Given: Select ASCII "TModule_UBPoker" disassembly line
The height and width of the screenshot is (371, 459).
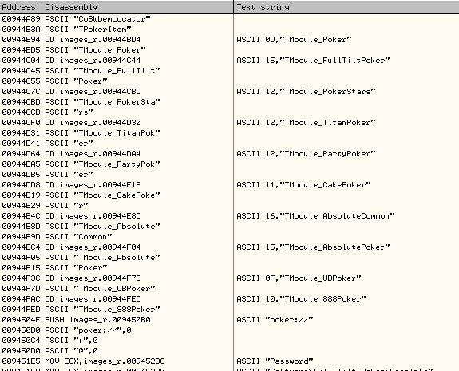Looking at the screenshot, I should point(100,289).
